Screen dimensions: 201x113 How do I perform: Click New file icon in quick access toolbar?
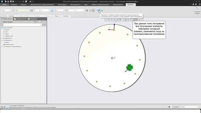pyautogui.click(x=6, y=1)
